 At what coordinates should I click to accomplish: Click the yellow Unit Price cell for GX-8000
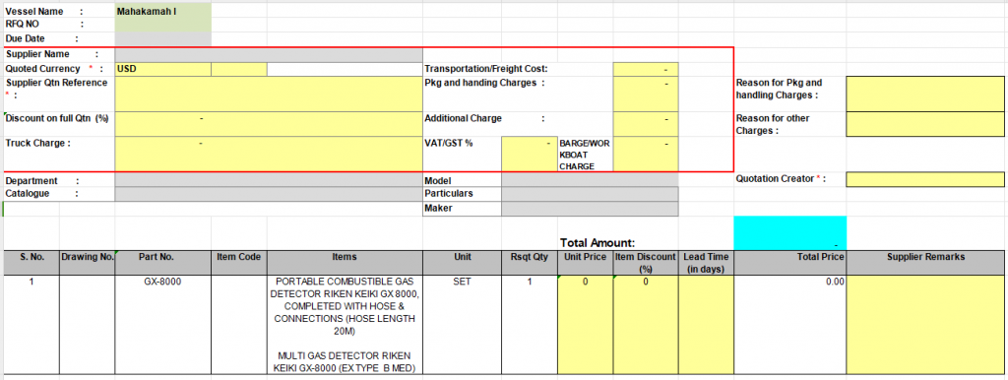[585, 325]
